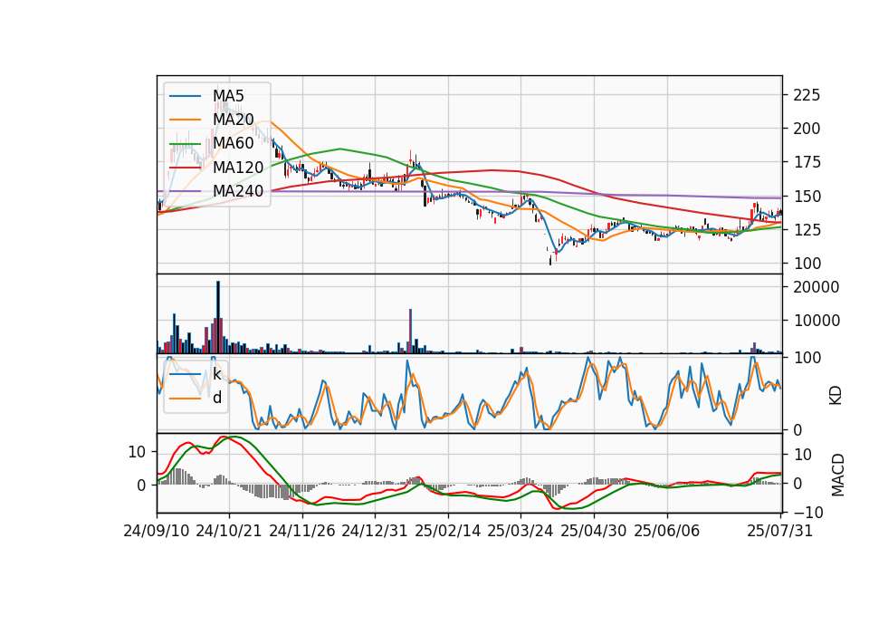Click the 10000 volume axis label
869x625 pixels.
(x=816, y=321)
